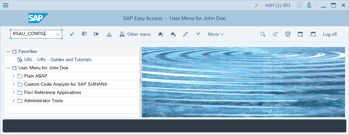349x135 pixels.
Task: Click the Fiori Reference Applications folder icon
Action: click(20, 92)
